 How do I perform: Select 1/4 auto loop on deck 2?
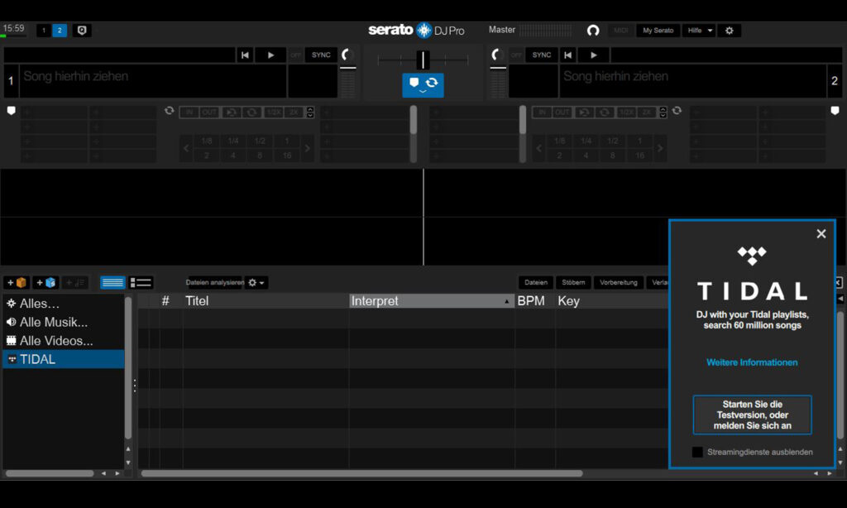tap(586, 141)
